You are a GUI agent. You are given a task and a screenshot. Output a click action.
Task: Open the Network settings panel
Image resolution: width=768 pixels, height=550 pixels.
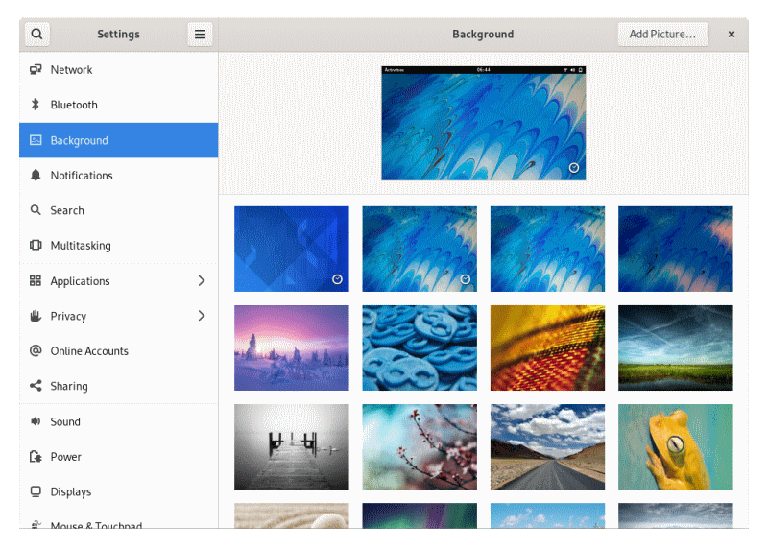pyautogui.click(x=71, y=70)
